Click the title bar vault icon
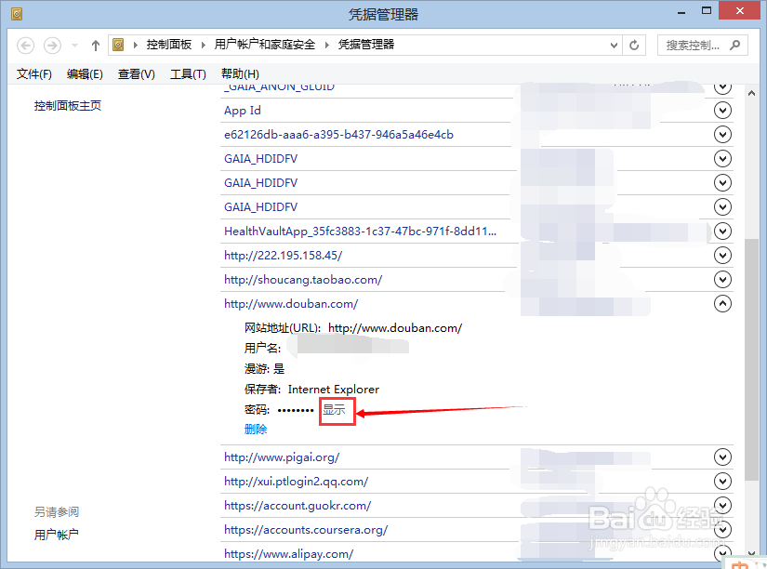Screen dimensions: 767x569 16,14
